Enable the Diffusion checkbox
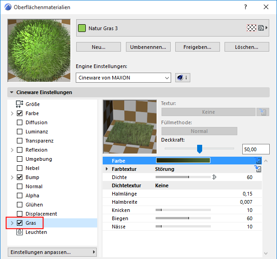 (20, 122)
